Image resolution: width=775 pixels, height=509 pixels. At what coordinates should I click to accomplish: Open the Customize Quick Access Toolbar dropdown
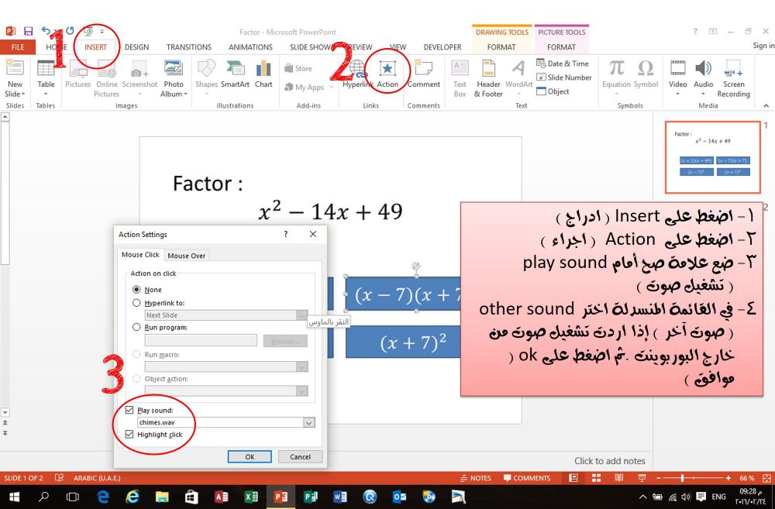pyautogui.click(x=102, y=32)
